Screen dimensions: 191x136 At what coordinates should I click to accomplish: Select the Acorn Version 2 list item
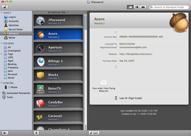pyautogui.click(x=58, y=34)
